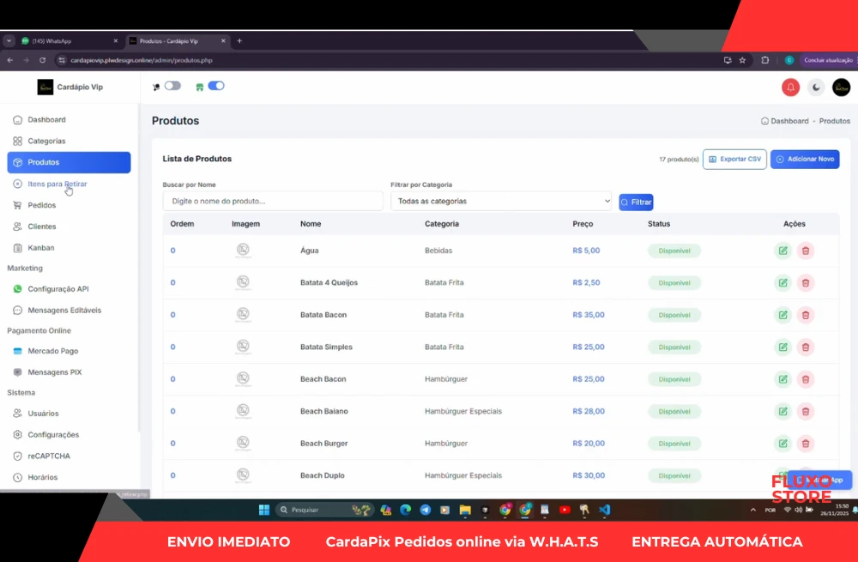858x562 pixels.
Task: Click the Adicionar Novo button
Action: point(804,159)
